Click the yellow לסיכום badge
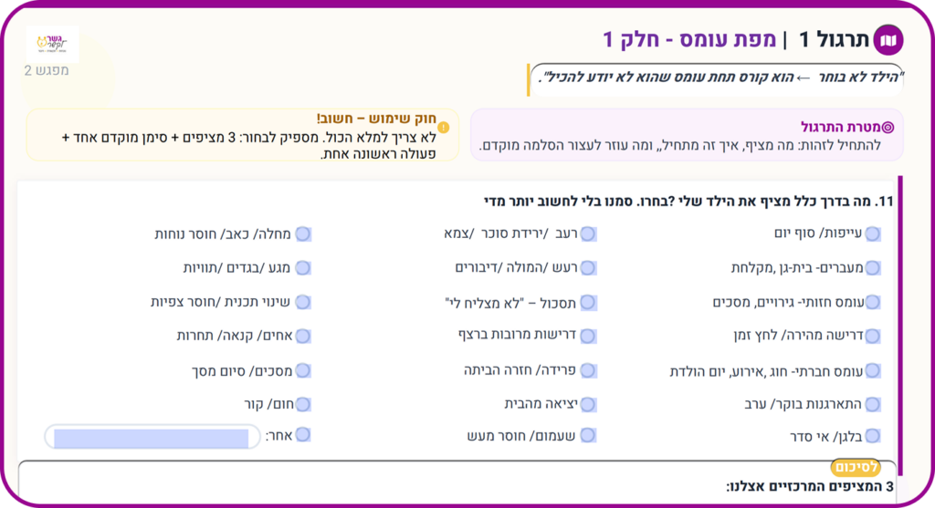 (855, 467)
